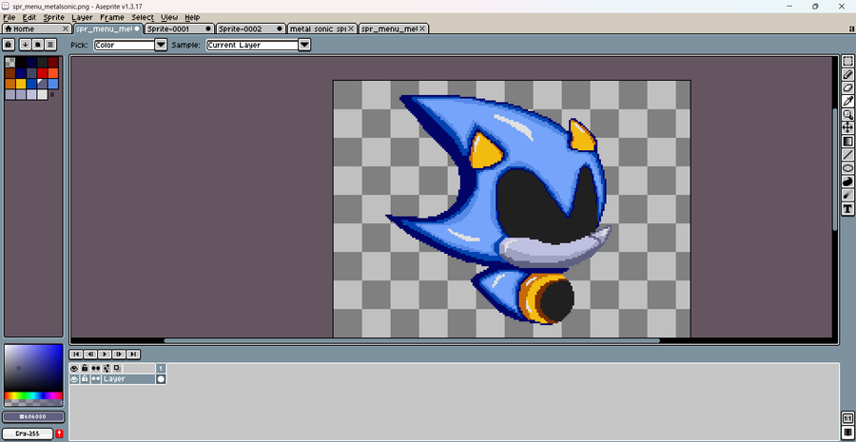Go to last frame
The image size is (856, 442).
click(133, 355)
